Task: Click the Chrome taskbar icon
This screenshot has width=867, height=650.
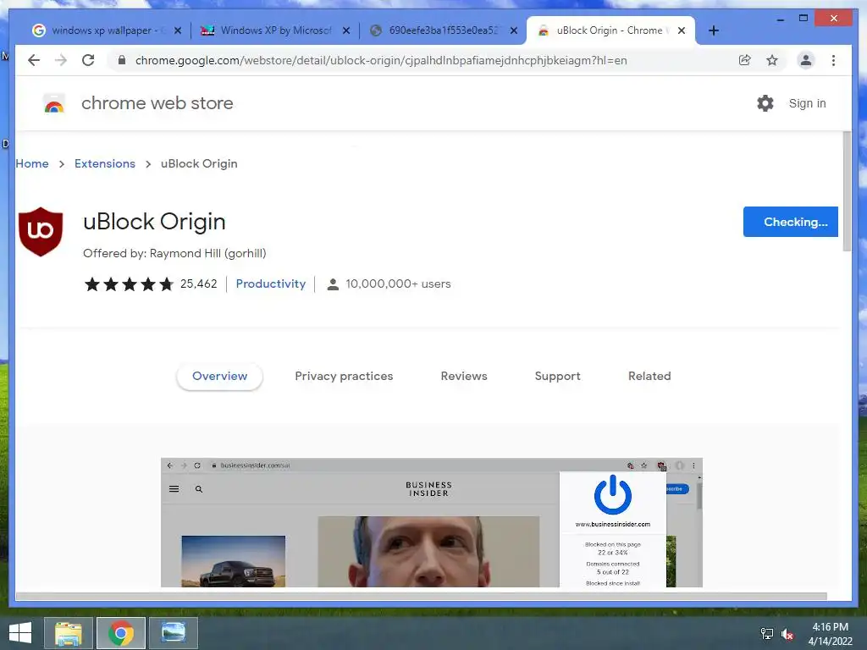Action: [121, 633]
